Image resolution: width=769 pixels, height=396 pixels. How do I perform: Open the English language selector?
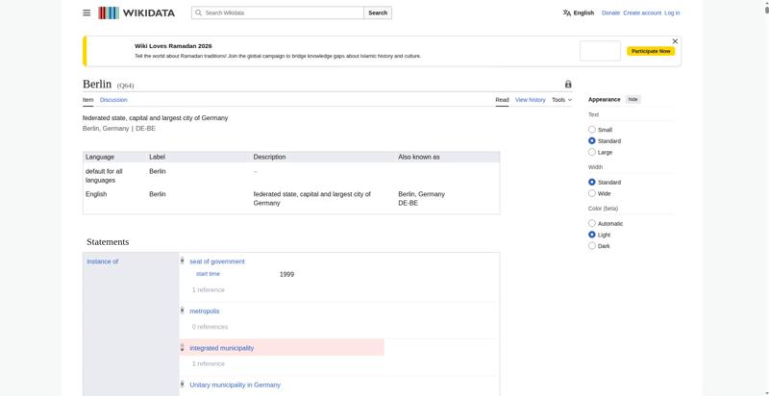tap(579, 13)
